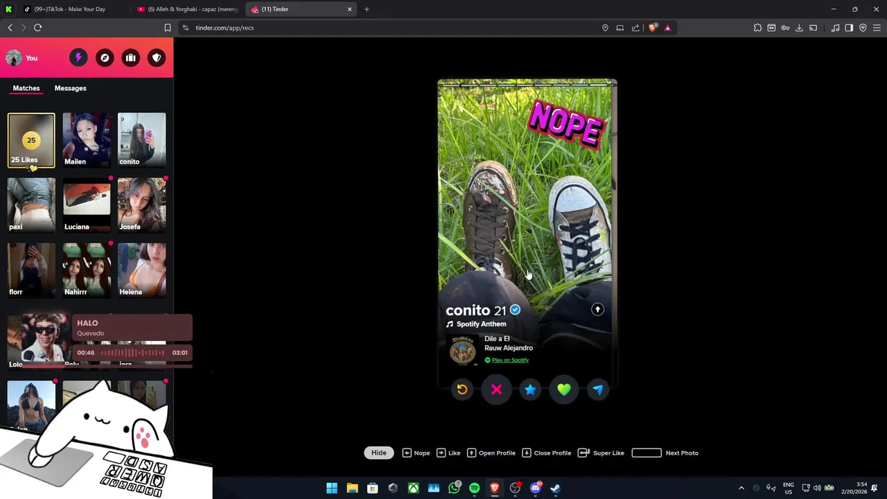The image size is (887, 499).
Task: Open the match thumbnail for Josefa
Action: pyautogui.click(x=141, y=205)
